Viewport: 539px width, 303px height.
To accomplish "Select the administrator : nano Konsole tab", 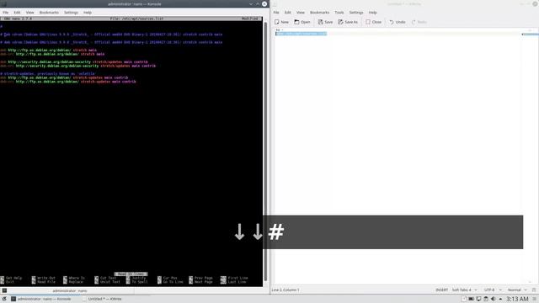I will tap(70, 290).
